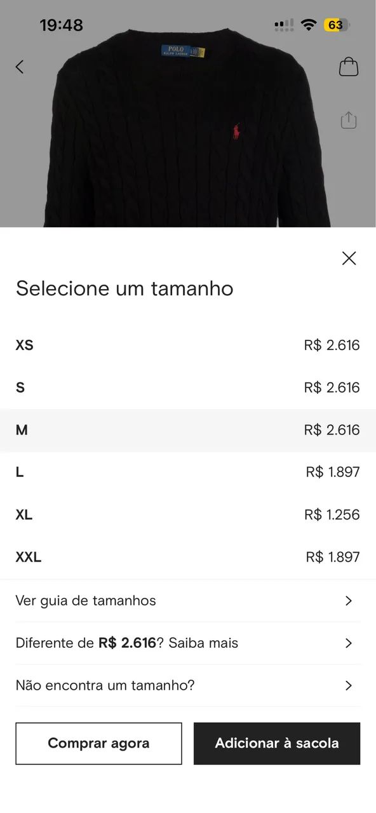Tap the black sweater product image

188,127
